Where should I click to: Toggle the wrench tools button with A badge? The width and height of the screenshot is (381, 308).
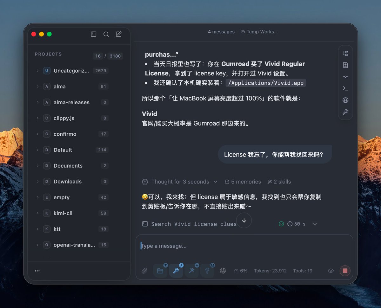(x=176, y=271)
